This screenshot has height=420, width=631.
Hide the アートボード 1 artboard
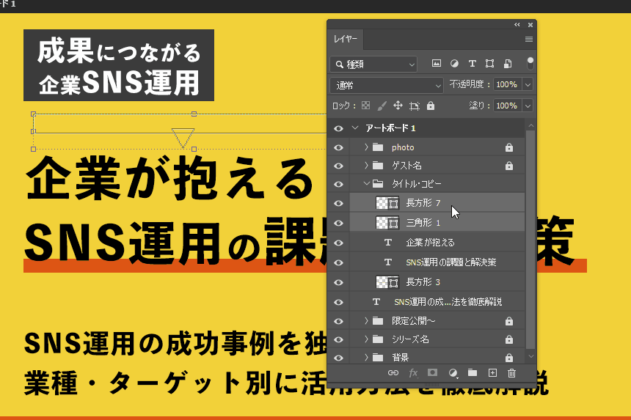coord(338,128)
